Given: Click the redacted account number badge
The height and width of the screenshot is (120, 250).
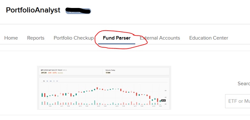Looking at the screenshot, I should click(78, 11).
